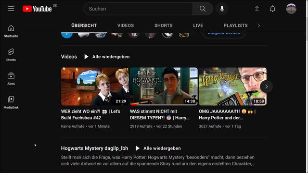Viewport: 308px width, 173px height.
Task: Switch to the ÜBERSICHT tab
Action: 84,25
